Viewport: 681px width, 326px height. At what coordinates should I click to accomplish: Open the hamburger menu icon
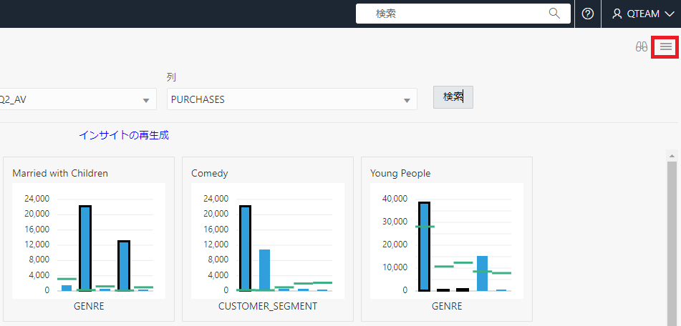(666, 46)
